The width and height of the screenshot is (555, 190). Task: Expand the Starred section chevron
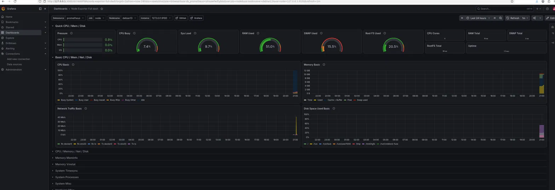(x=45, y=27)
